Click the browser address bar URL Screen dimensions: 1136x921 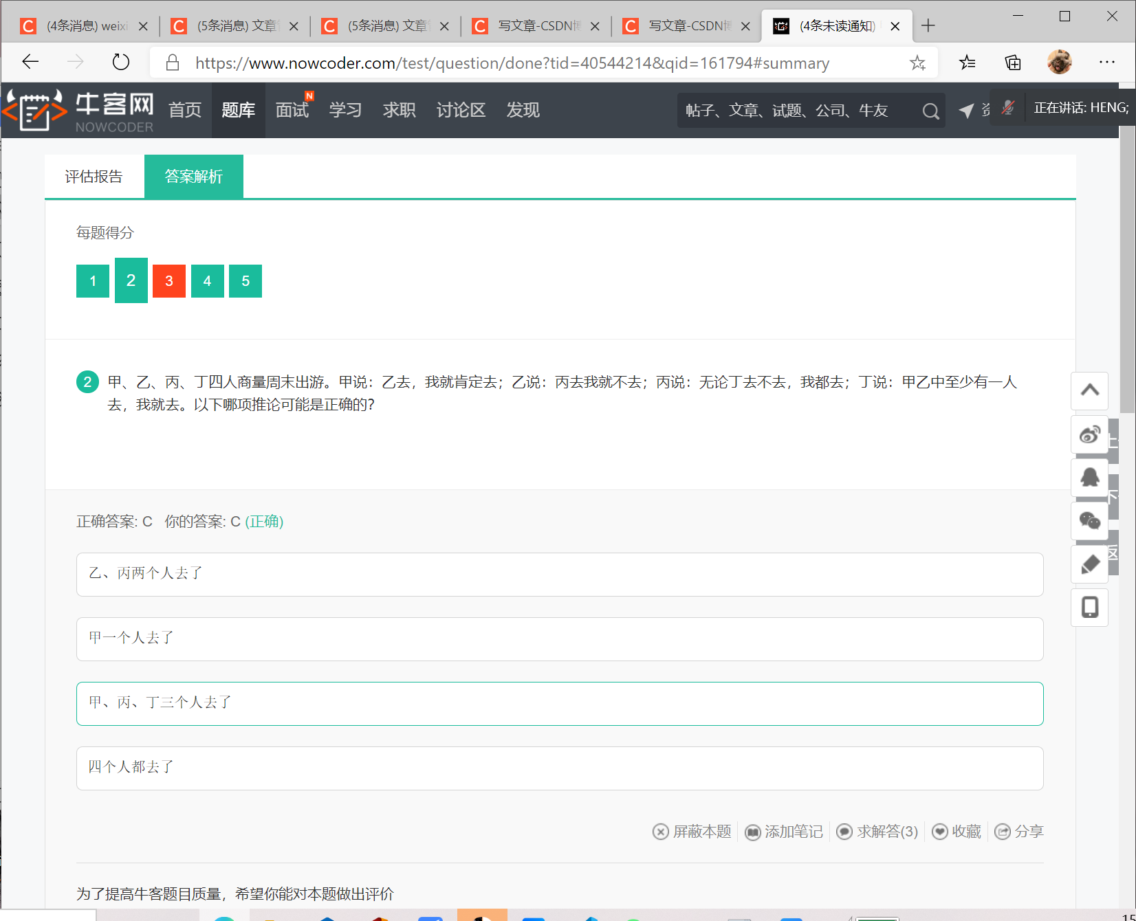coord(512,63)
